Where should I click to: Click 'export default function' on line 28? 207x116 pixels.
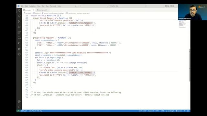pyautogui.click(x=43, y=15)
